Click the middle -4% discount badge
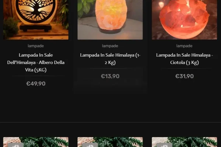The image size is (221, 147). pyautogui.click(x=90, y=145)
